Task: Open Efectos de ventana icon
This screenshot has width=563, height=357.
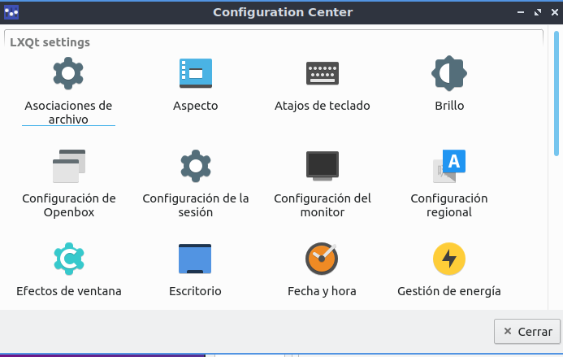Action: [68, 259]
